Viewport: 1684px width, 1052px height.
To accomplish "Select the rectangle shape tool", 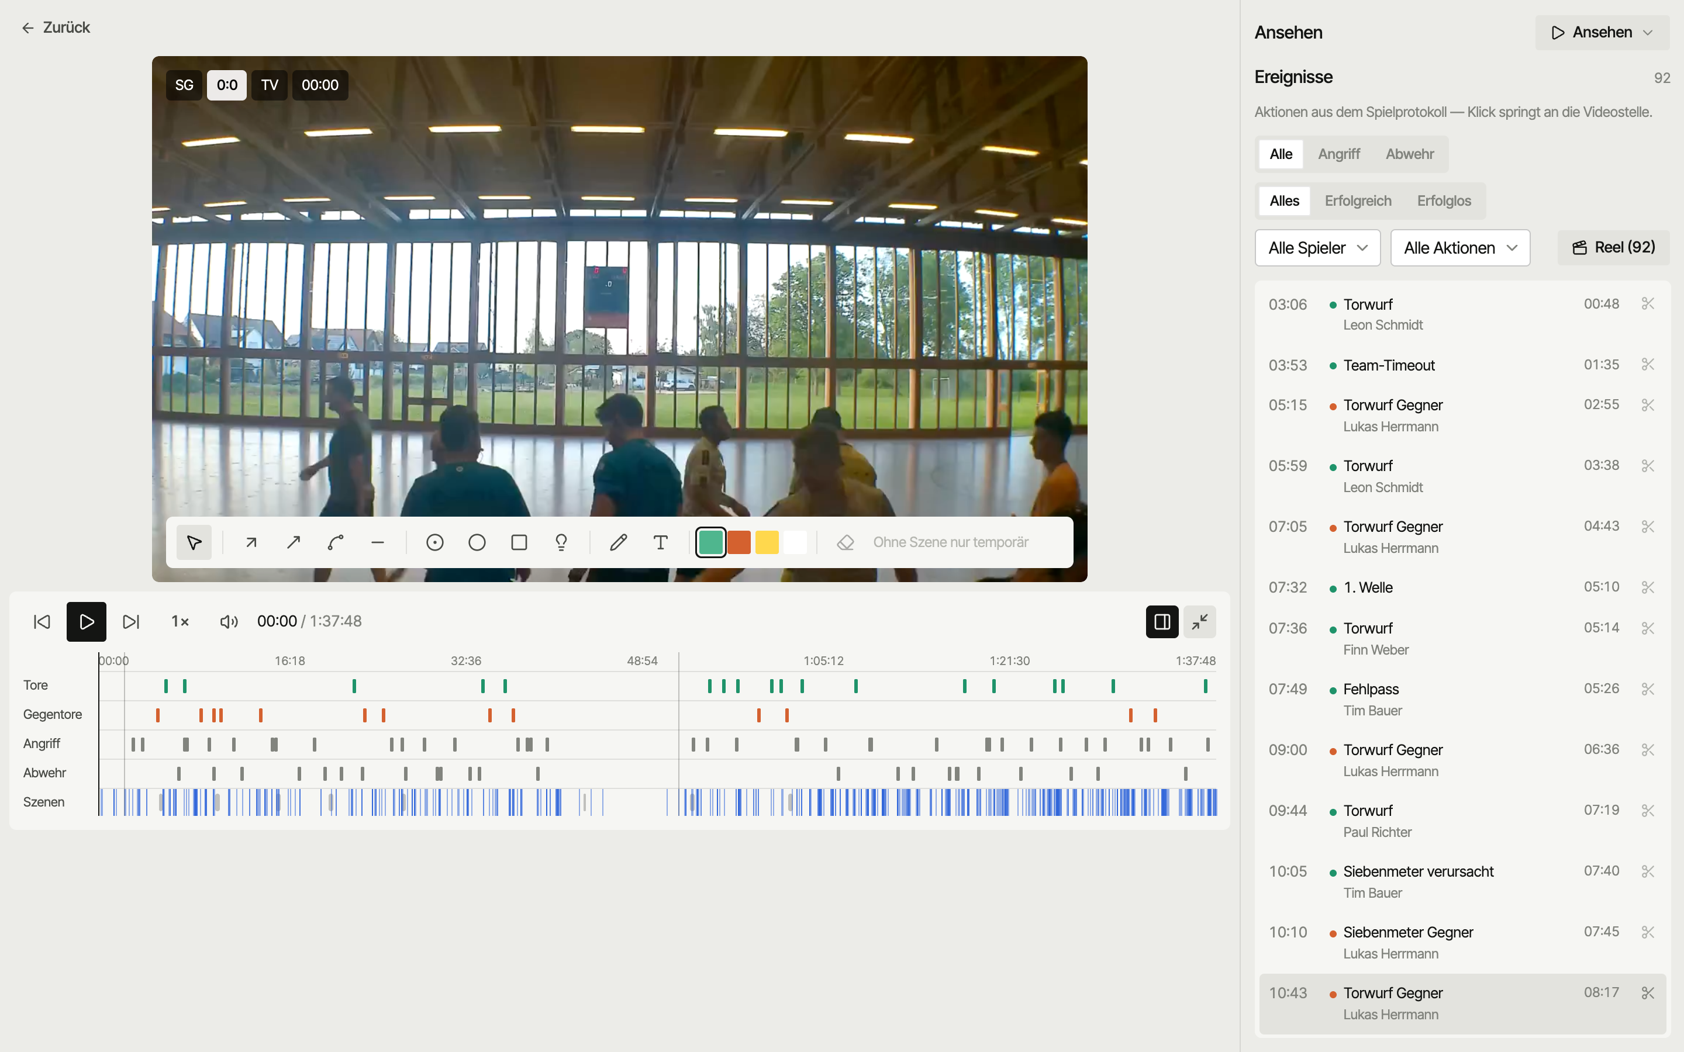I will click(519, 542).
